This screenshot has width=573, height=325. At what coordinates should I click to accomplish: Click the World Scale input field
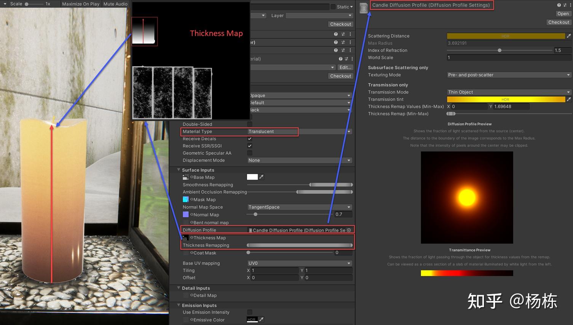pos(509,57)
